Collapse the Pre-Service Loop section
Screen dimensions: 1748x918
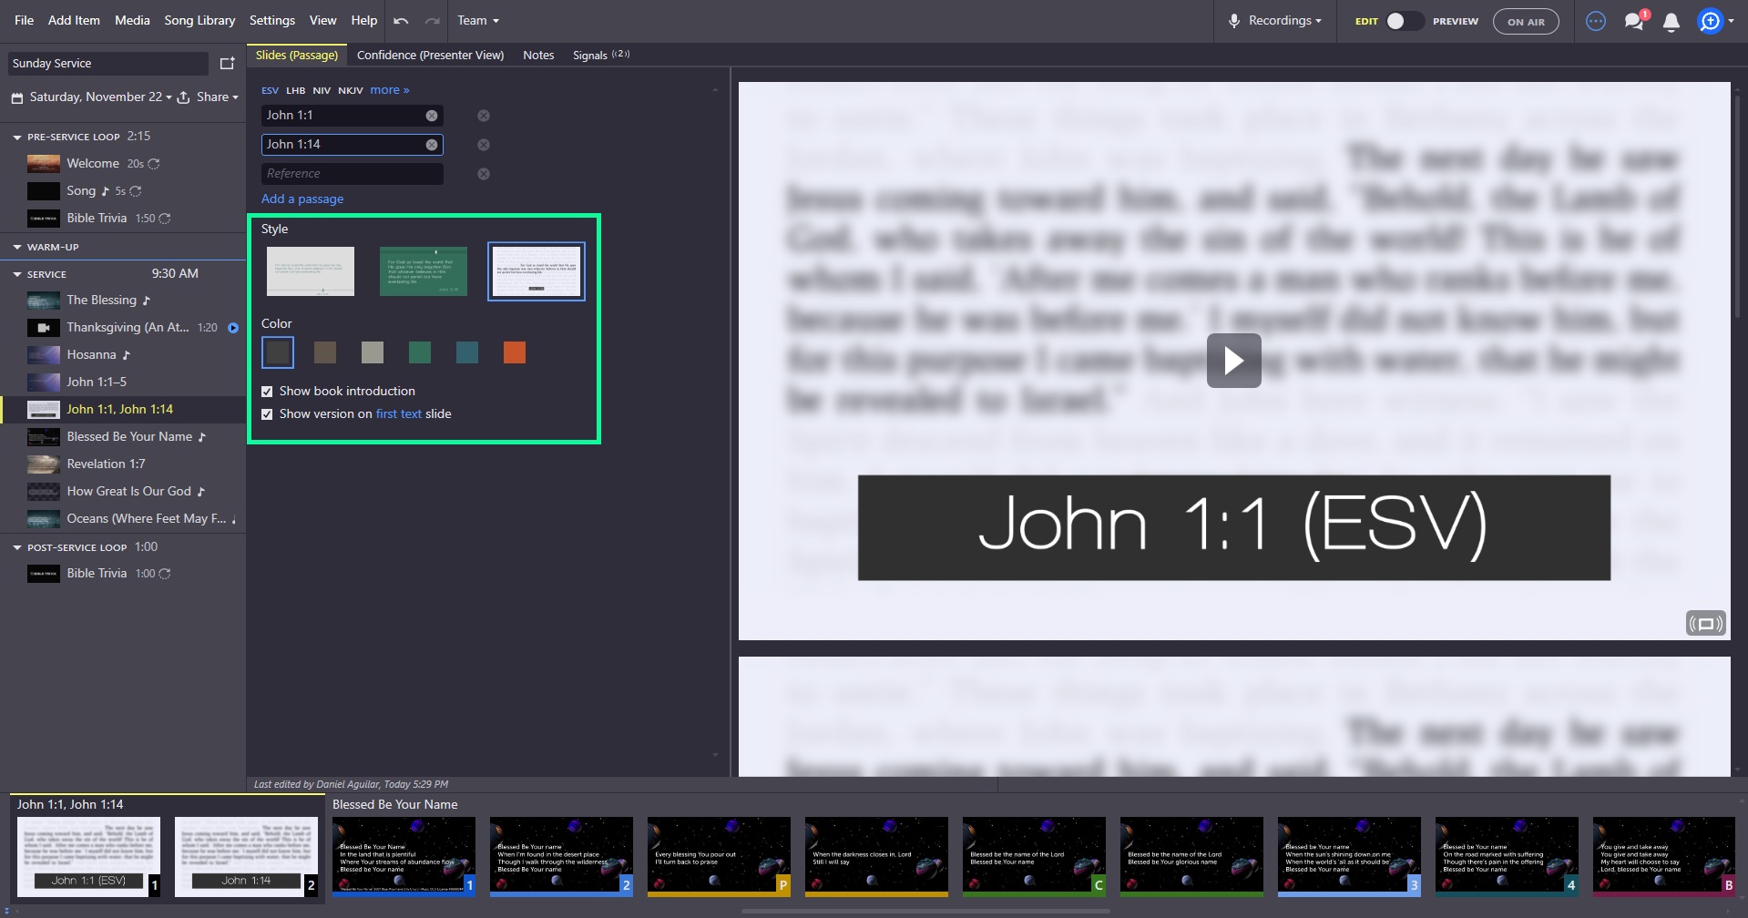tap(17, 138)
